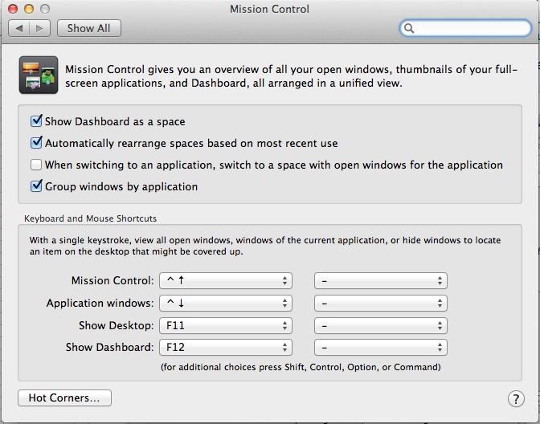Enable switch to space with open windows checkbox
The height and width of the screenshot is (424, 540).
(x=36, y=165)
